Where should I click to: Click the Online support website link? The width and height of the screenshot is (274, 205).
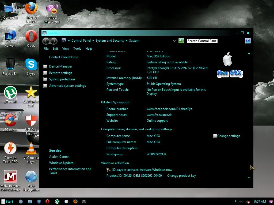(x=157, y=121)
